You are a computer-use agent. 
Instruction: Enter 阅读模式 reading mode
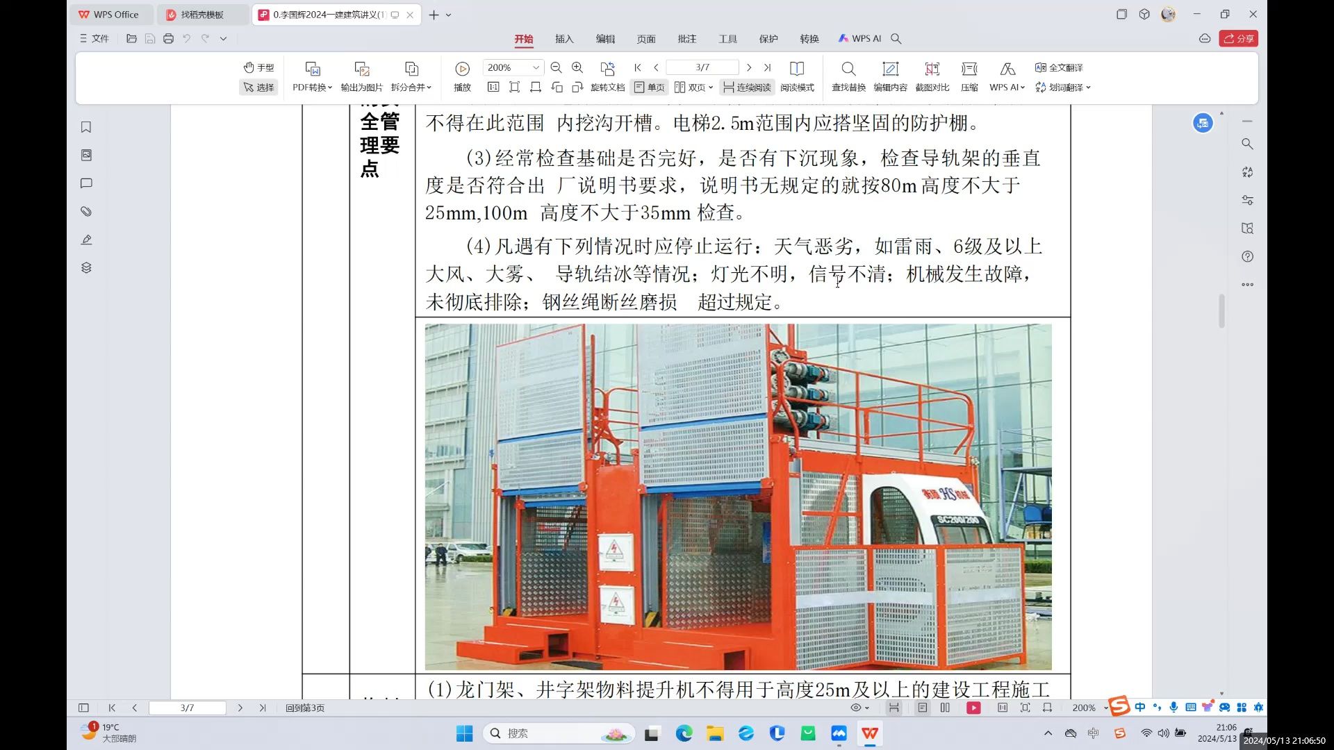click(x=797, y=77)
